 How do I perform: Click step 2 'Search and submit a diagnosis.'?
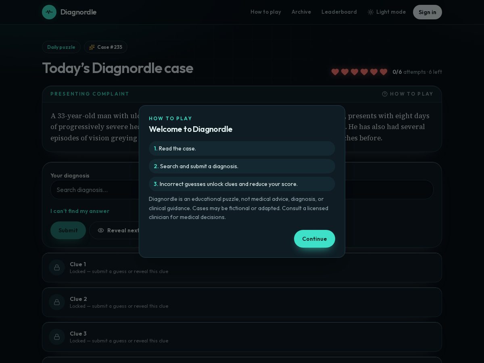(x=242, y=166)
